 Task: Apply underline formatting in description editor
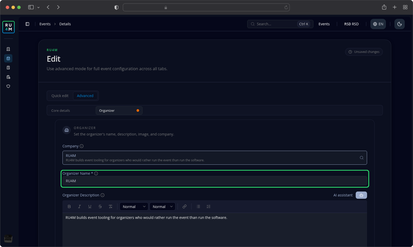coord(90,206)
